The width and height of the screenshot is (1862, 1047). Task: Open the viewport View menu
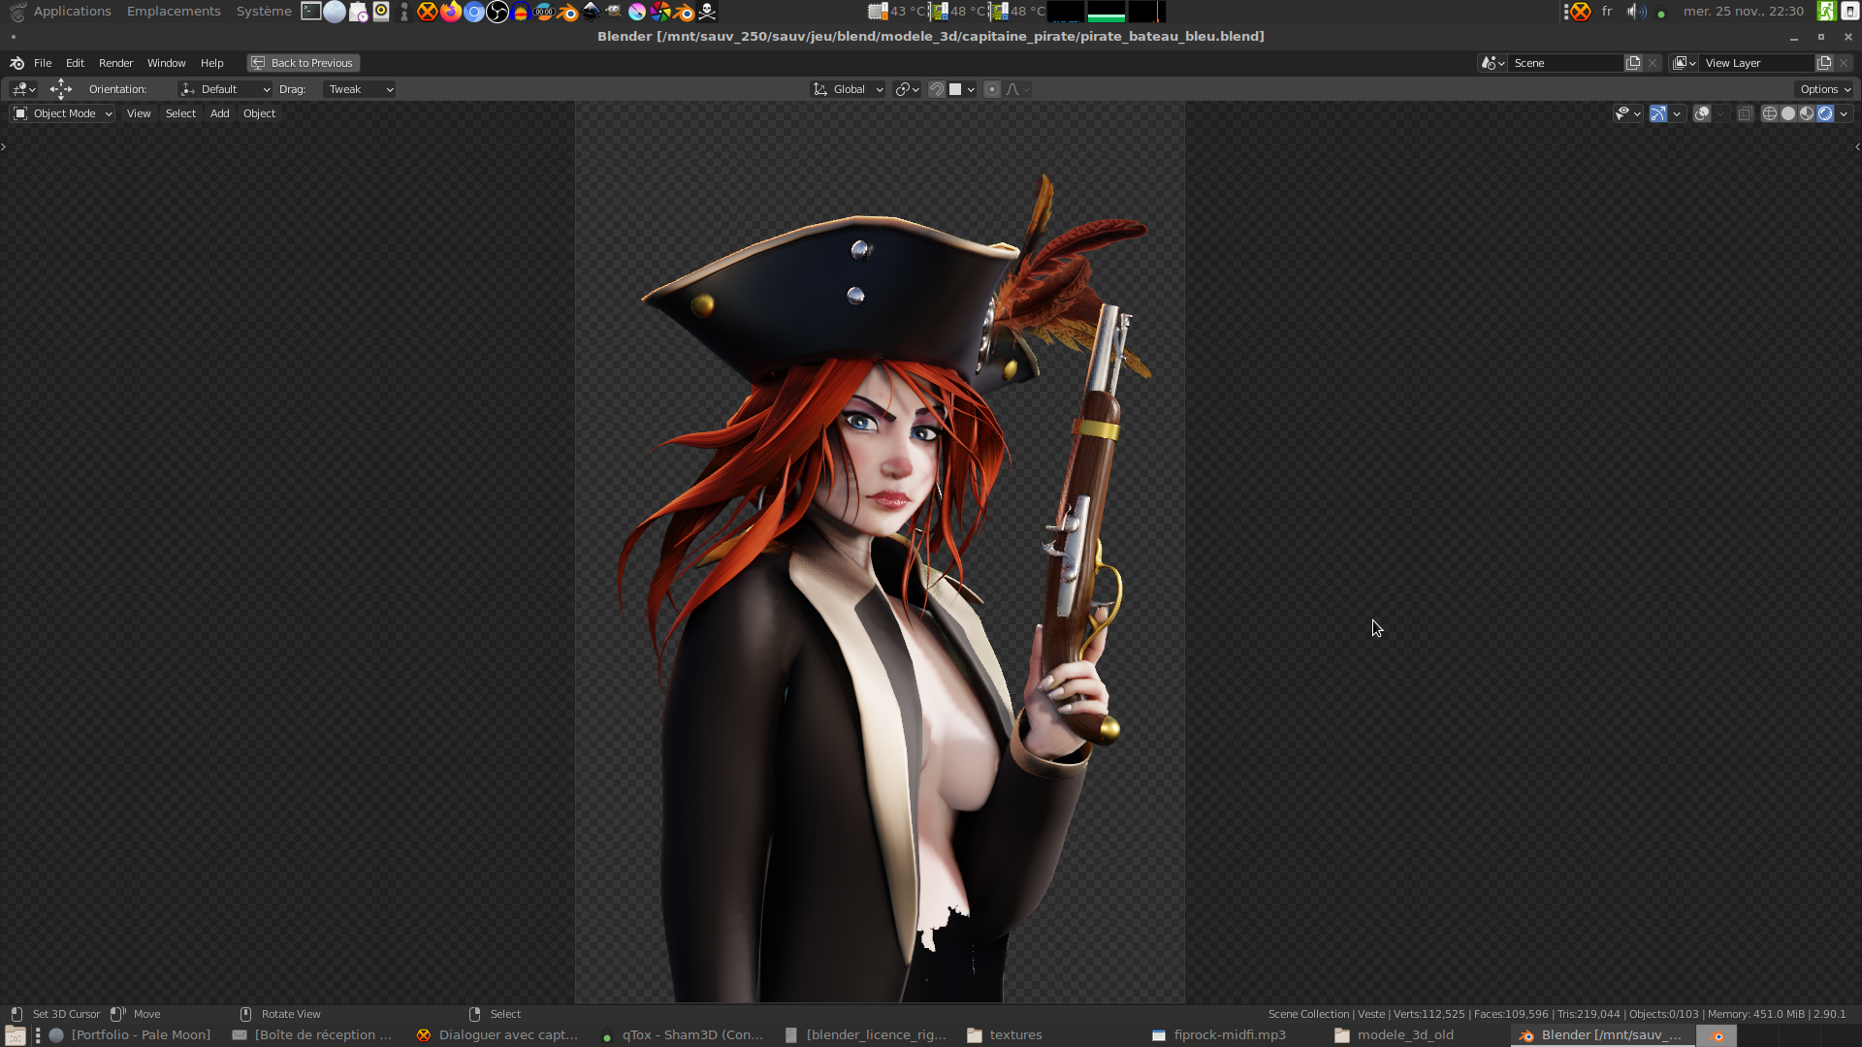pos(139,113)
